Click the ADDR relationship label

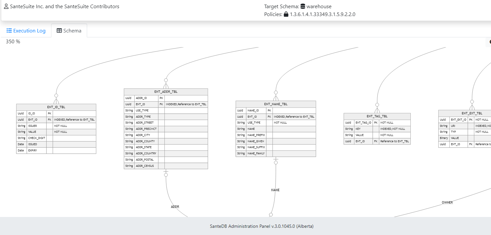175,207
